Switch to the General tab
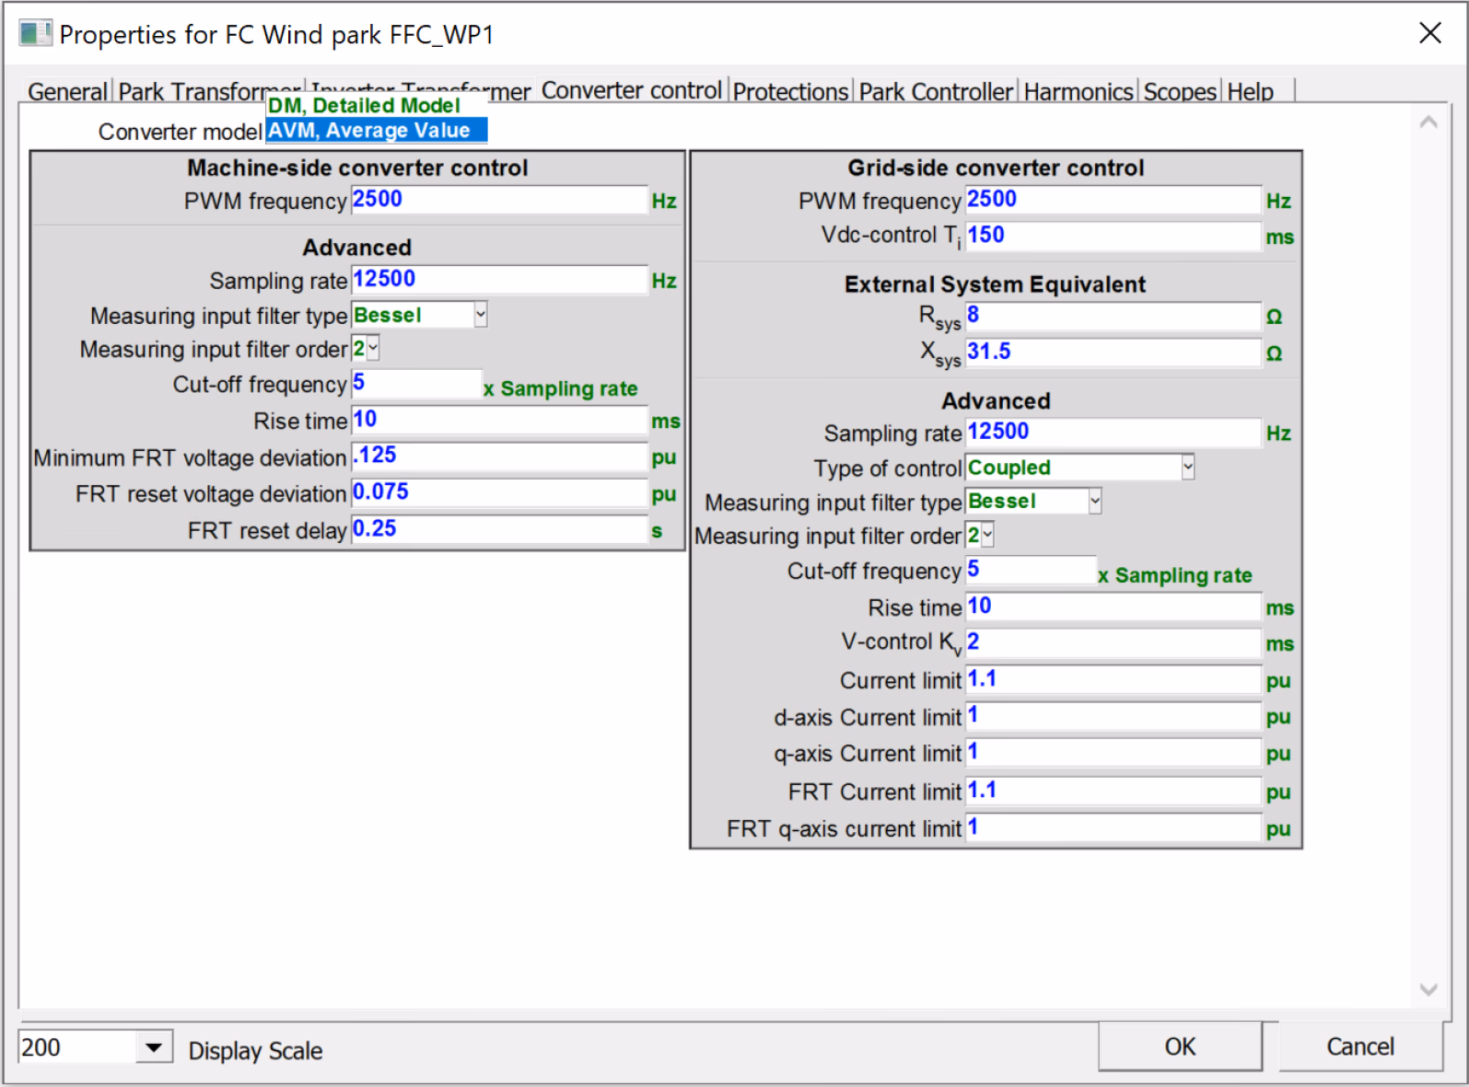The image size is (1469, 1087). coord(67,91)
